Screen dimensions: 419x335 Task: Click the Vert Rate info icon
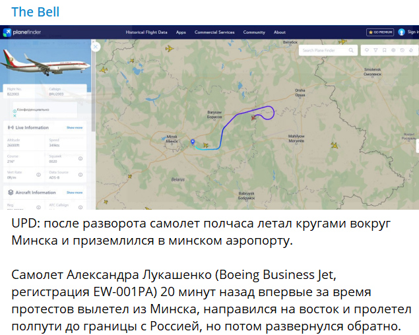[38, 175]
